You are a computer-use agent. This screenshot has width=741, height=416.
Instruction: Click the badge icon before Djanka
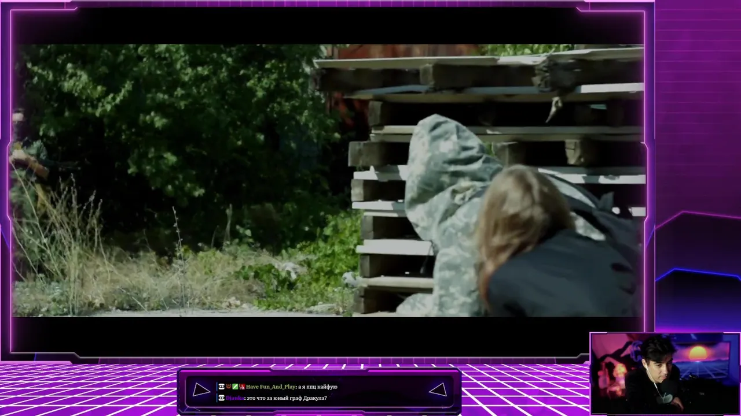tap(221, 398)
